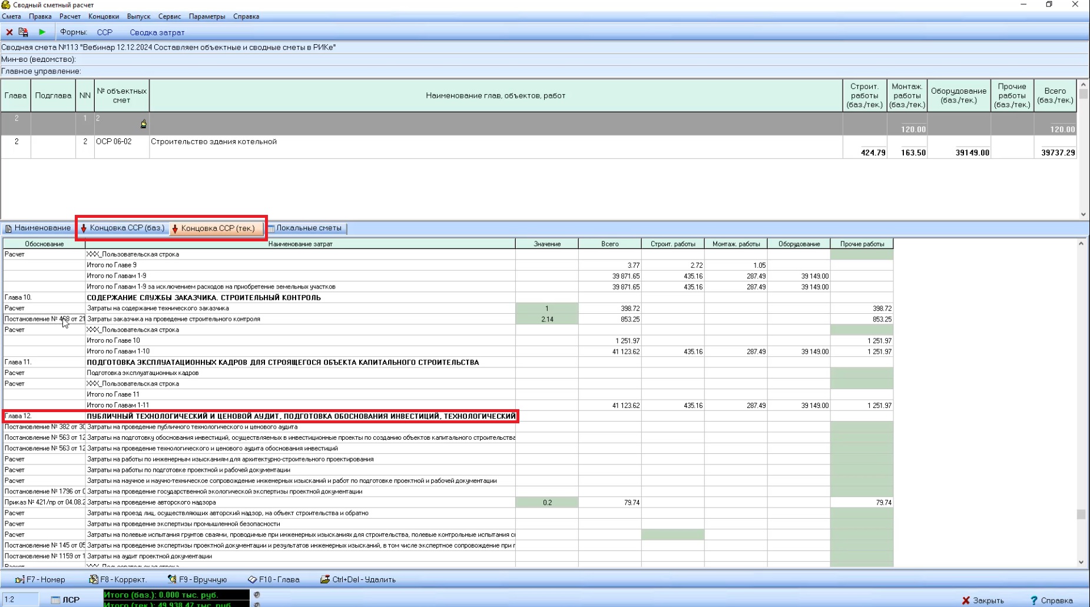Select the Затраты на содержание технического заказчика row
The image size is (1090, 607).
[448, 309]
